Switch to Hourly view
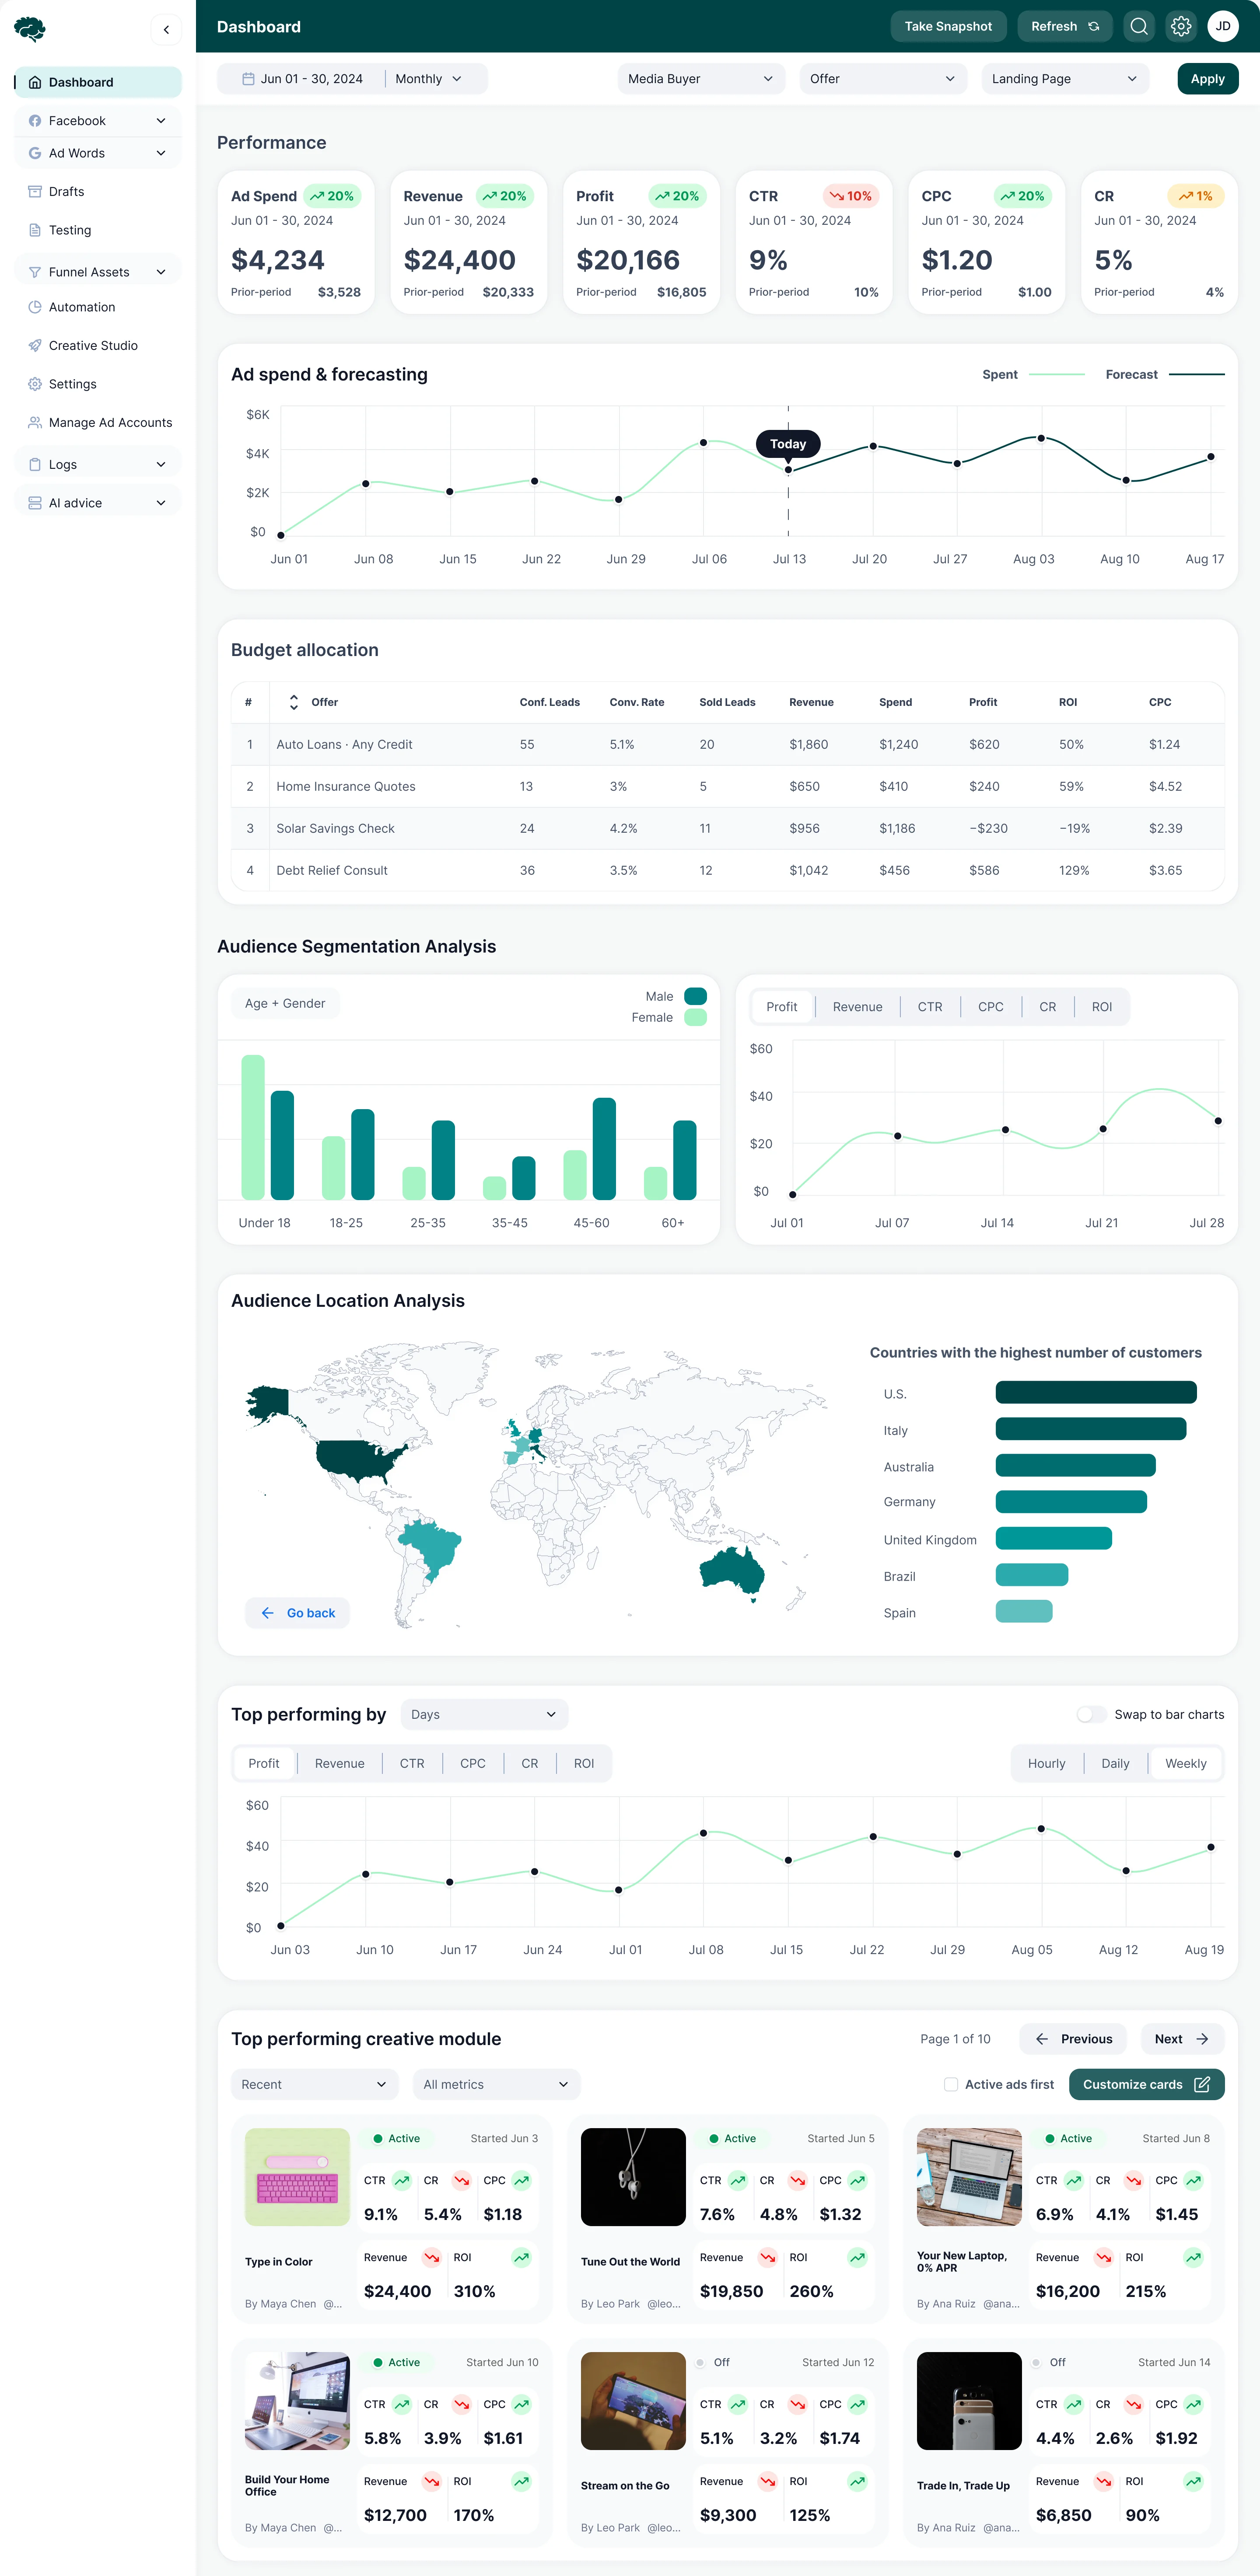The height and width of the screenshot is (2576, 1260). pos(1046,1763)
